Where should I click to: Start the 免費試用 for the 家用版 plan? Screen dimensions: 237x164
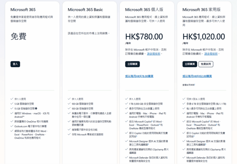206,64
